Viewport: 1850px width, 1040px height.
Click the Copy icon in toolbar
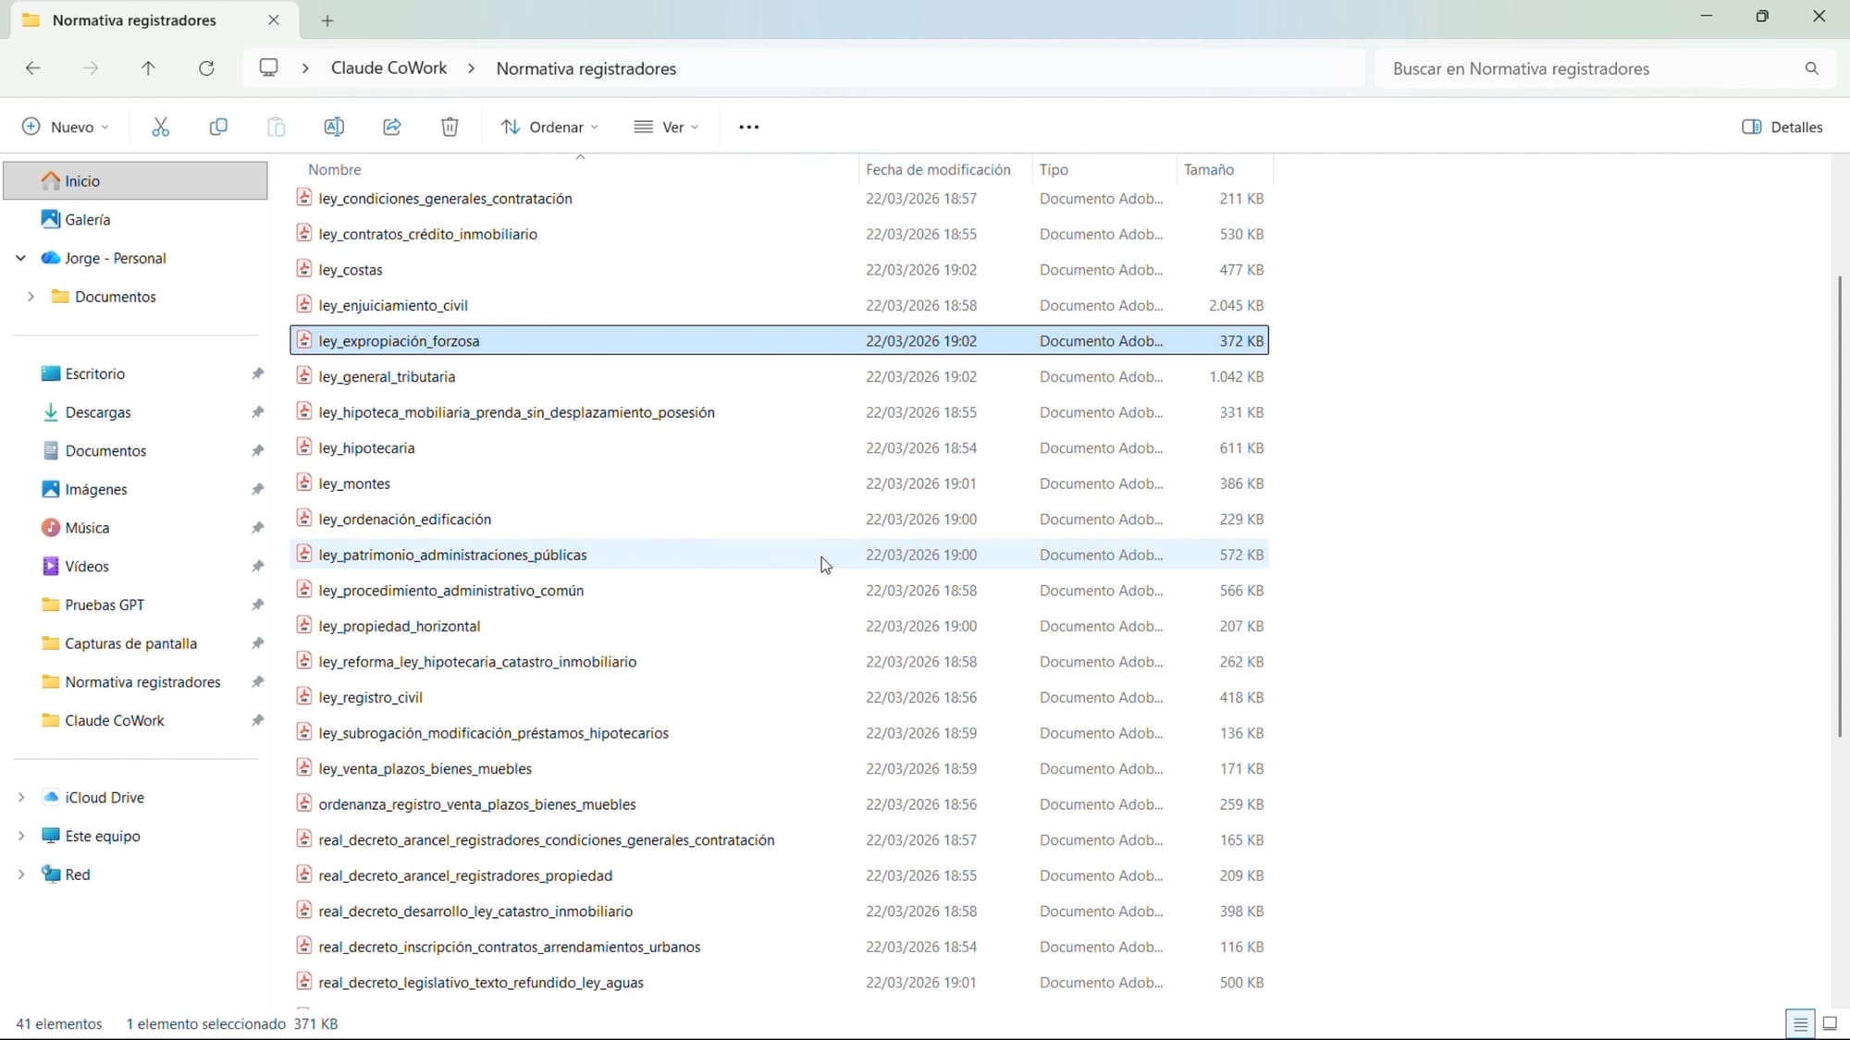(218, 127)
